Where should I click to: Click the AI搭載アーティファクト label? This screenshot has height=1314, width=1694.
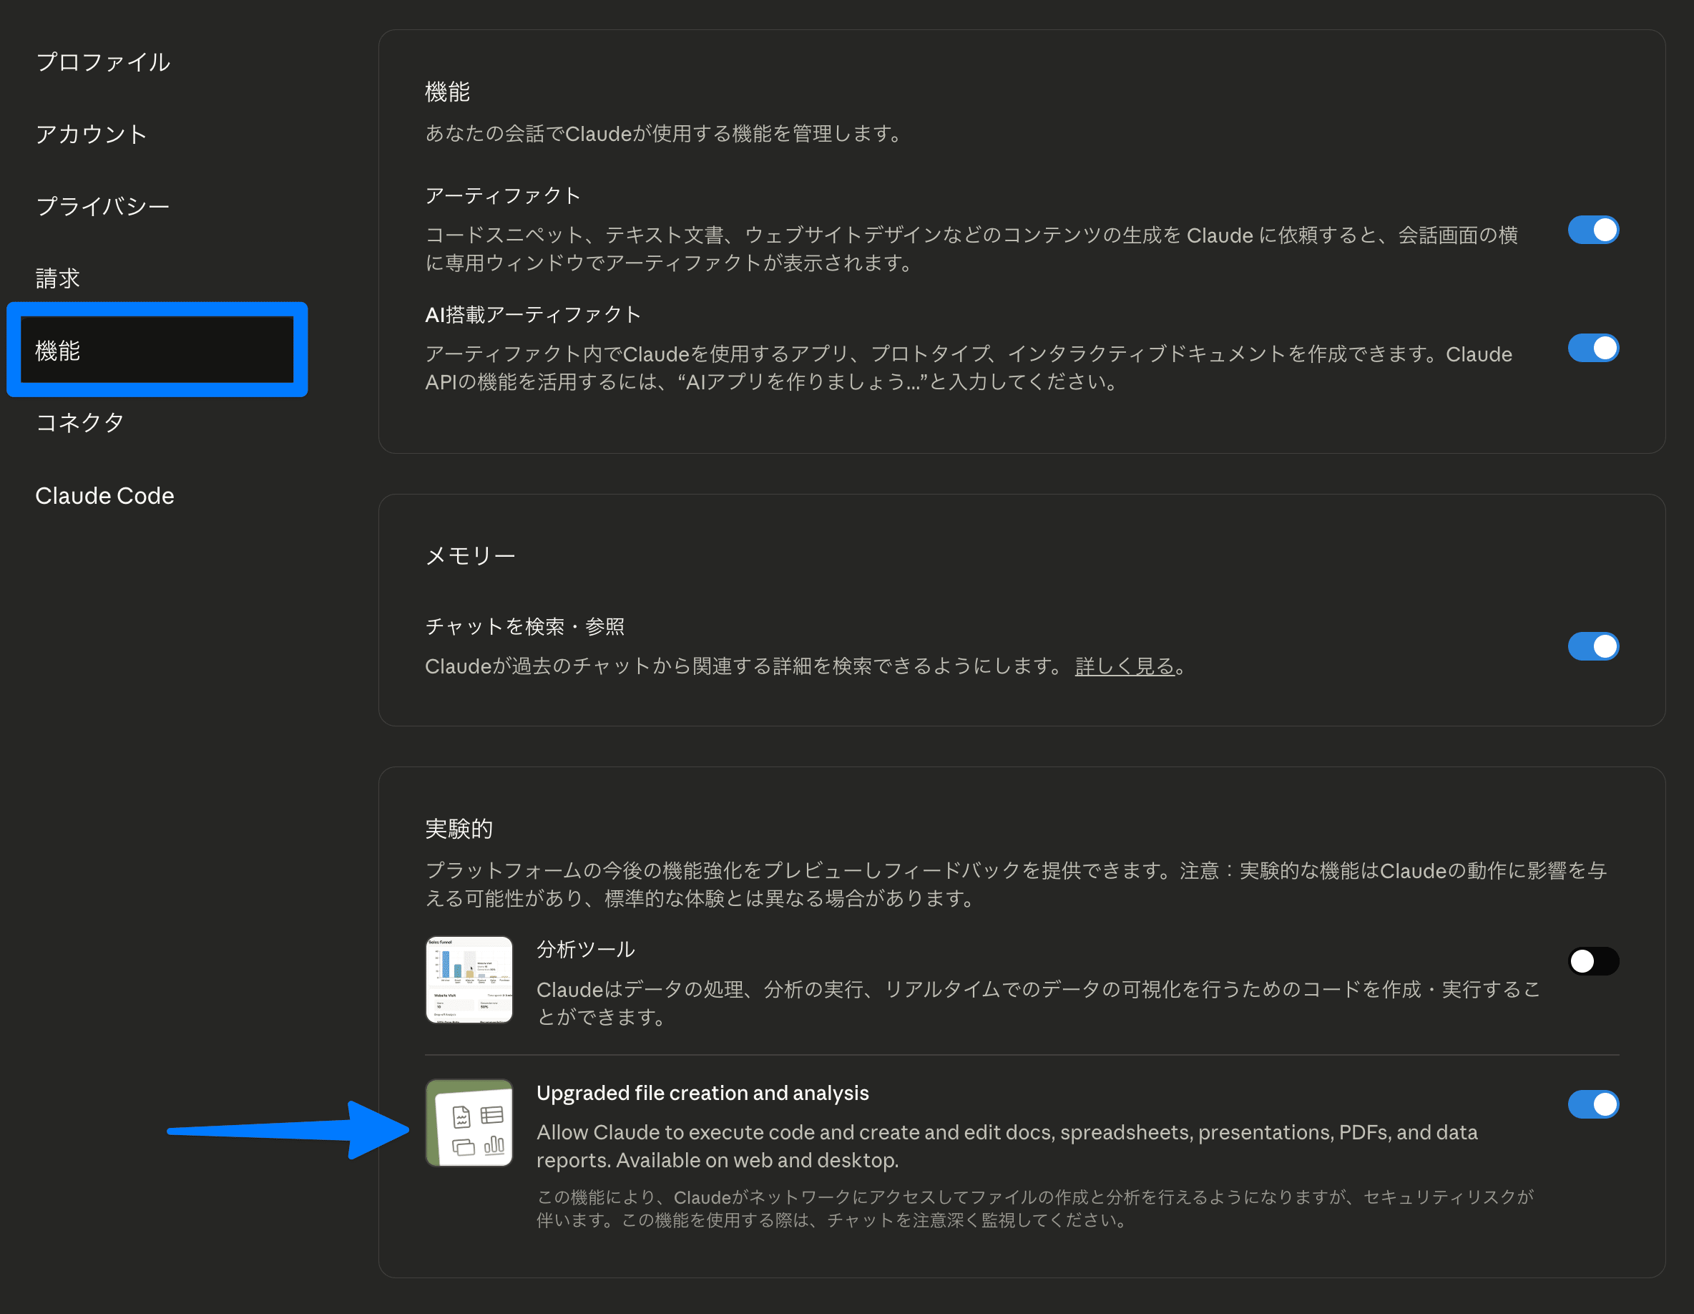[x=533, y=314]
